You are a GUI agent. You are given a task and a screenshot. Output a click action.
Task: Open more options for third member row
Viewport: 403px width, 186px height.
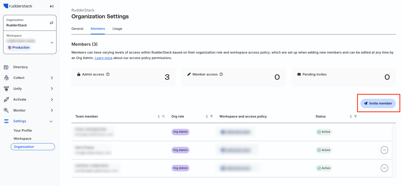click(x=384, y=168)
